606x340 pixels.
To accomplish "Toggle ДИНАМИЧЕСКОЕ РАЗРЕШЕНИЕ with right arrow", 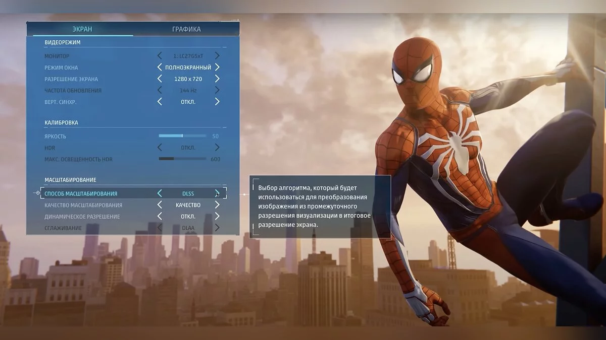I will tap(217, 217).
